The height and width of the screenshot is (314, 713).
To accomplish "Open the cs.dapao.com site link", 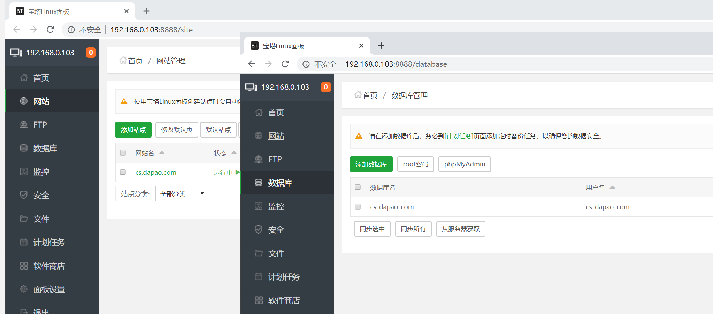I will tap(156, 172).
